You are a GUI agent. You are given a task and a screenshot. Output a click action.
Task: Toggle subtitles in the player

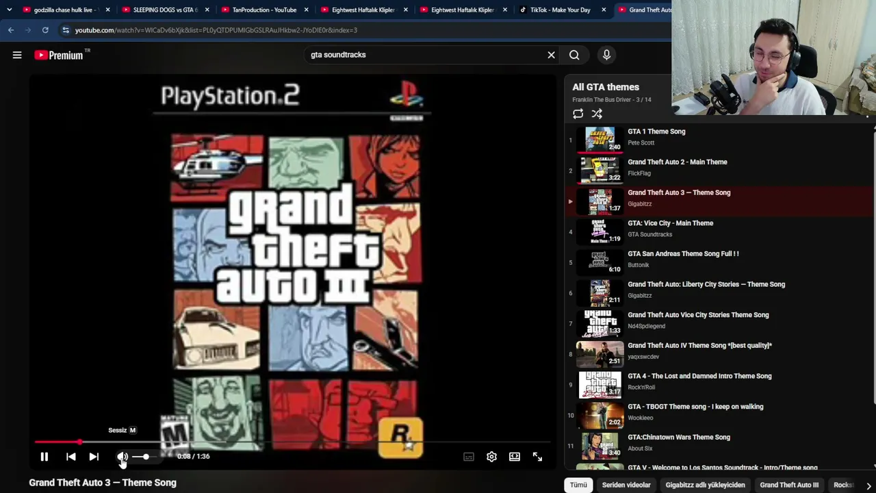(469, 457)
